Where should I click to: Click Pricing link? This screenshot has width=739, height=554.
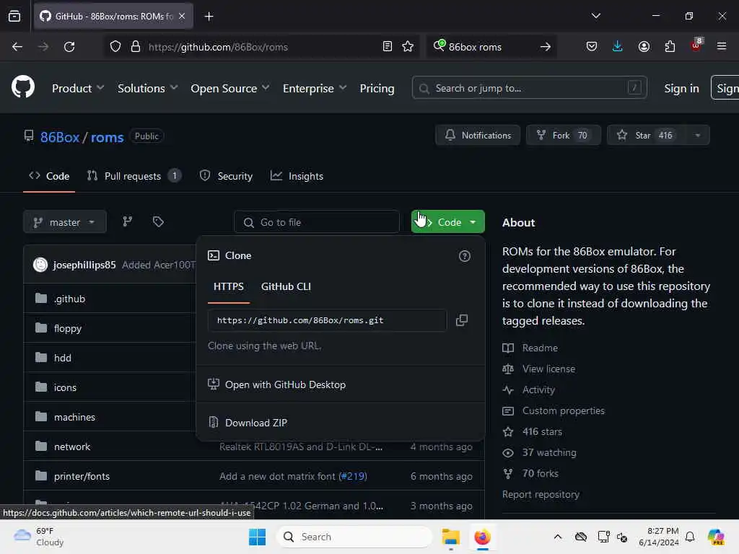377,88
